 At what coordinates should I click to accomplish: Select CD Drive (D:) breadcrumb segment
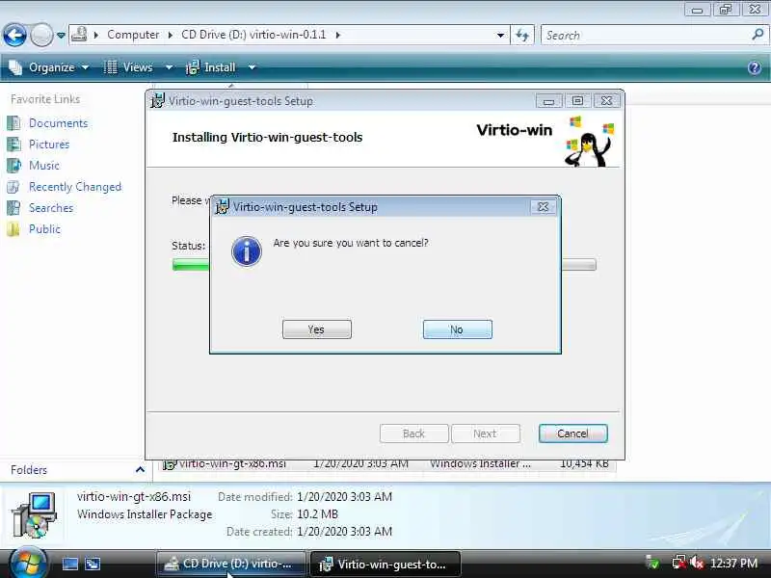click(x=253, y=35)
